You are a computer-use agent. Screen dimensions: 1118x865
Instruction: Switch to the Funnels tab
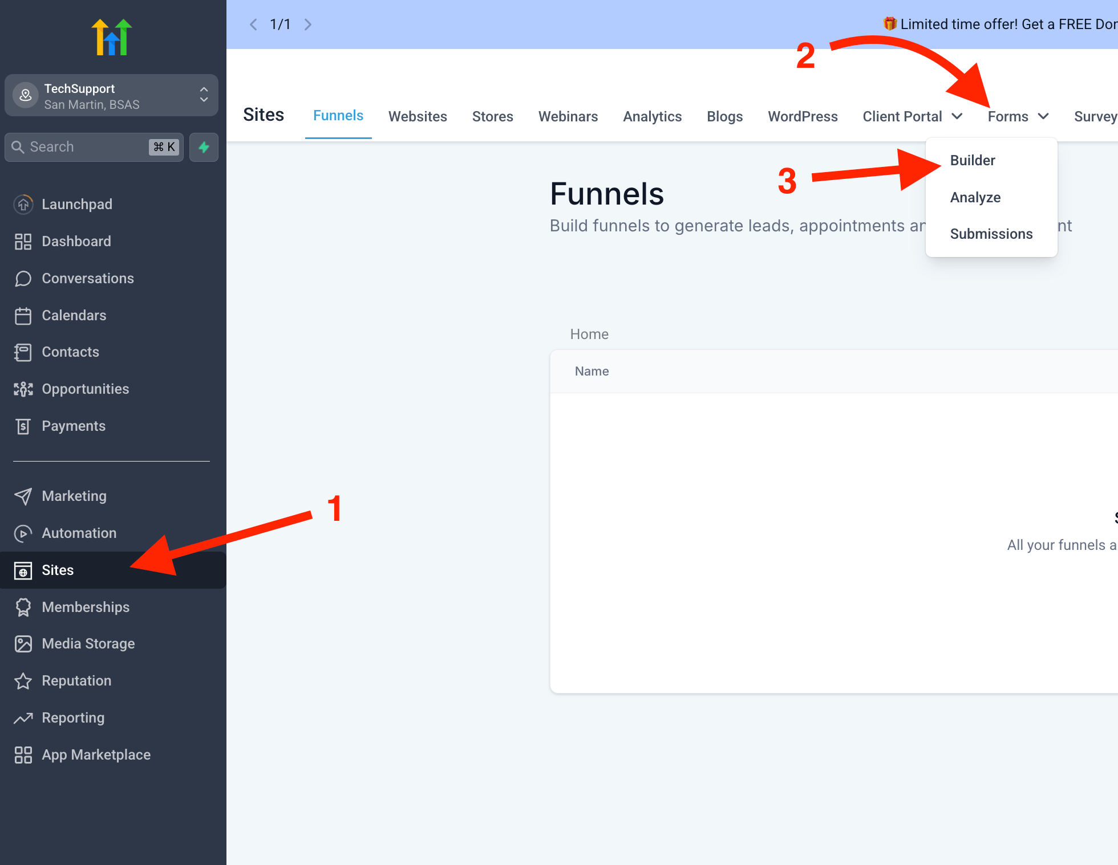pyautogui.click(x=338, y=116)
